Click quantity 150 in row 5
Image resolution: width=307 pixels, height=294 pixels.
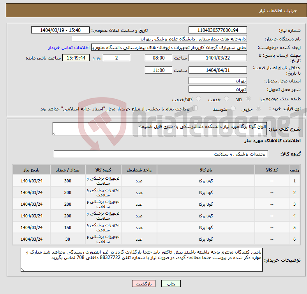(x=67, y=227)
